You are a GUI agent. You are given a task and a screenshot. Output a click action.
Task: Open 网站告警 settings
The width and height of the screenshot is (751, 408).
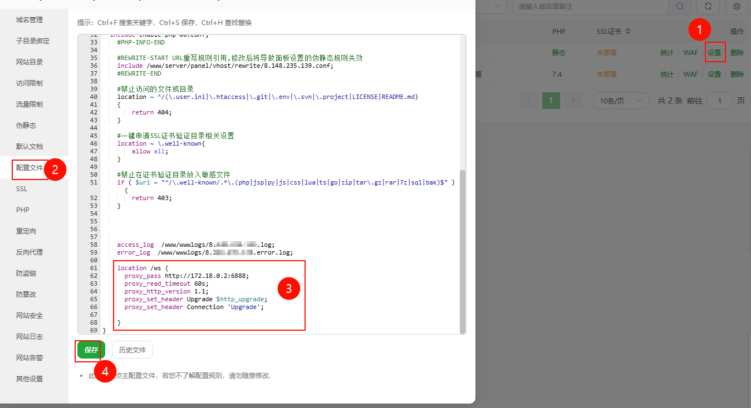(x=30, y=358)
